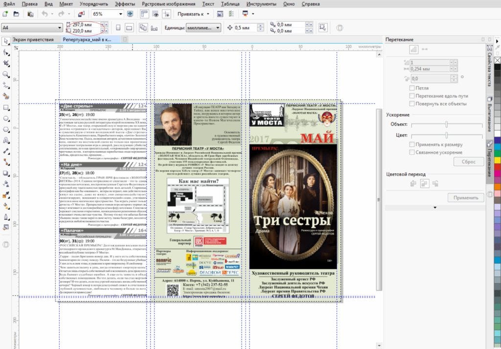Select the Crop tool
501x349 pixels.
click(6, 63)
